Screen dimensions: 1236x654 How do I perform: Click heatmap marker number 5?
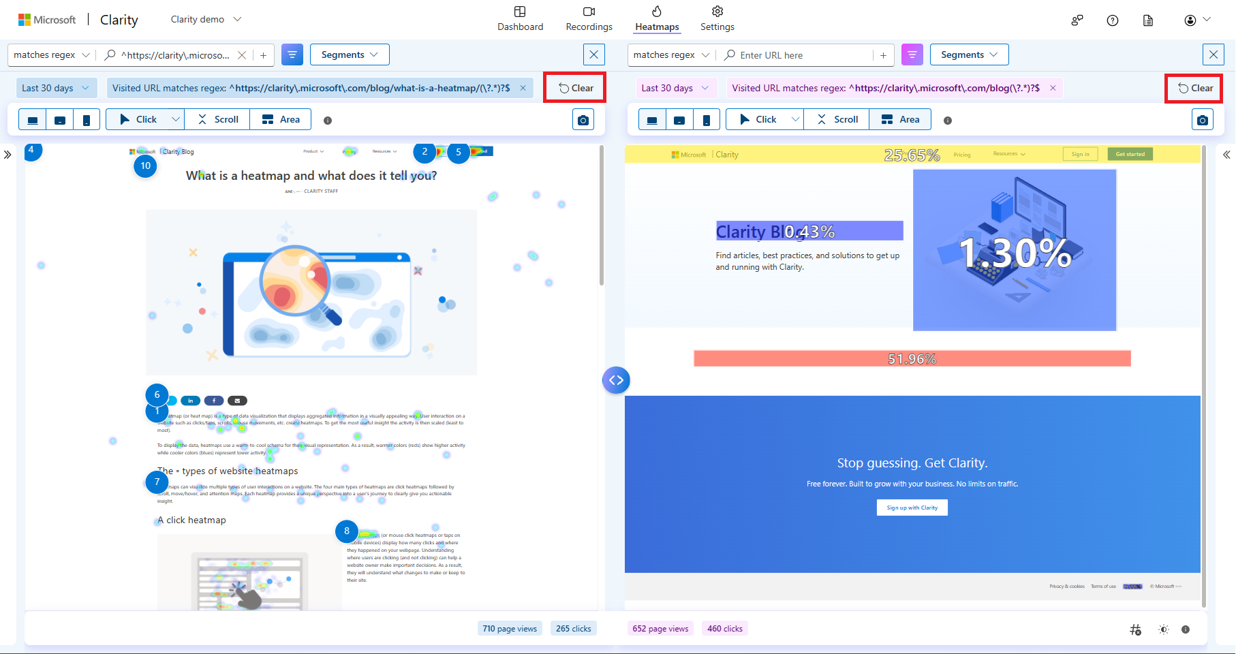coord(459,152)
